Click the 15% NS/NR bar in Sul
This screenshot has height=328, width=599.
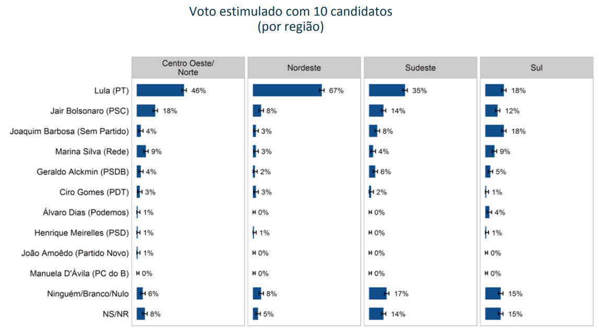pos(493,314)
